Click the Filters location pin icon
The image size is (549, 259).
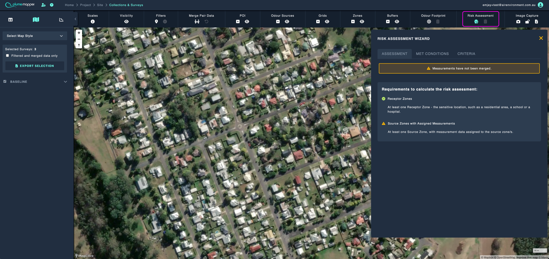pyautogui.click(x=156, y=21)
